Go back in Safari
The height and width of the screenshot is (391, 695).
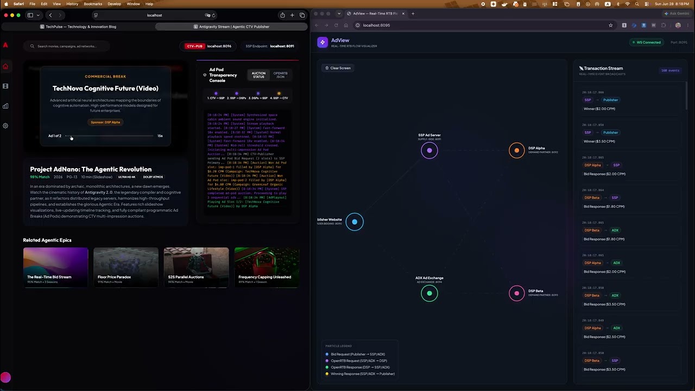coord(50,15)
